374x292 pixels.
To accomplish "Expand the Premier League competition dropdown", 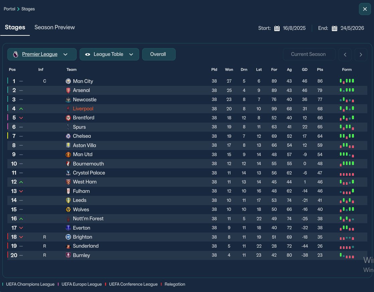I will coord(42,54).
